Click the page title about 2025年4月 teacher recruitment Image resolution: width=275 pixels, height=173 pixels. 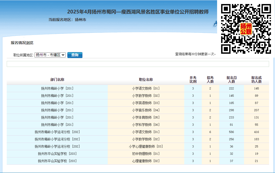tap(138, 12)
